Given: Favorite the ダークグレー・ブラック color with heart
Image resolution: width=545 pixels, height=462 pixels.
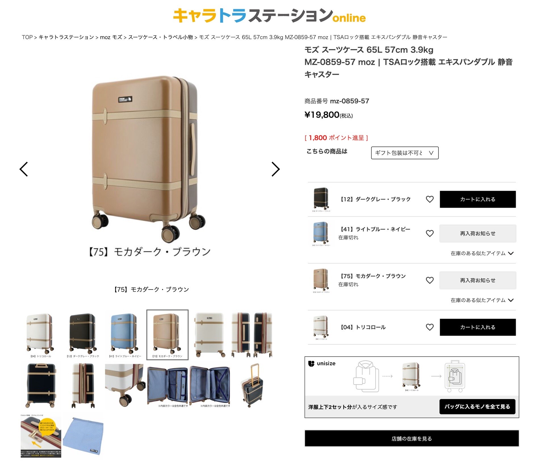Looking at the screenshot, I should point(430,199).
